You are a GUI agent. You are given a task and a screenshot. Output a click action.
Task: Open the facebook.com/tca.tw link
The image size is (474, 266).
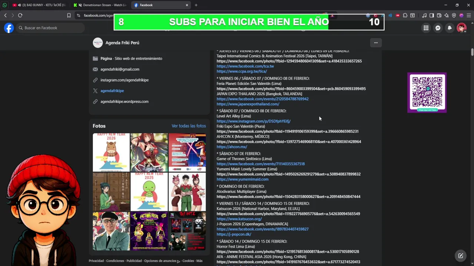pyautogui.click(x=245, y=66)
